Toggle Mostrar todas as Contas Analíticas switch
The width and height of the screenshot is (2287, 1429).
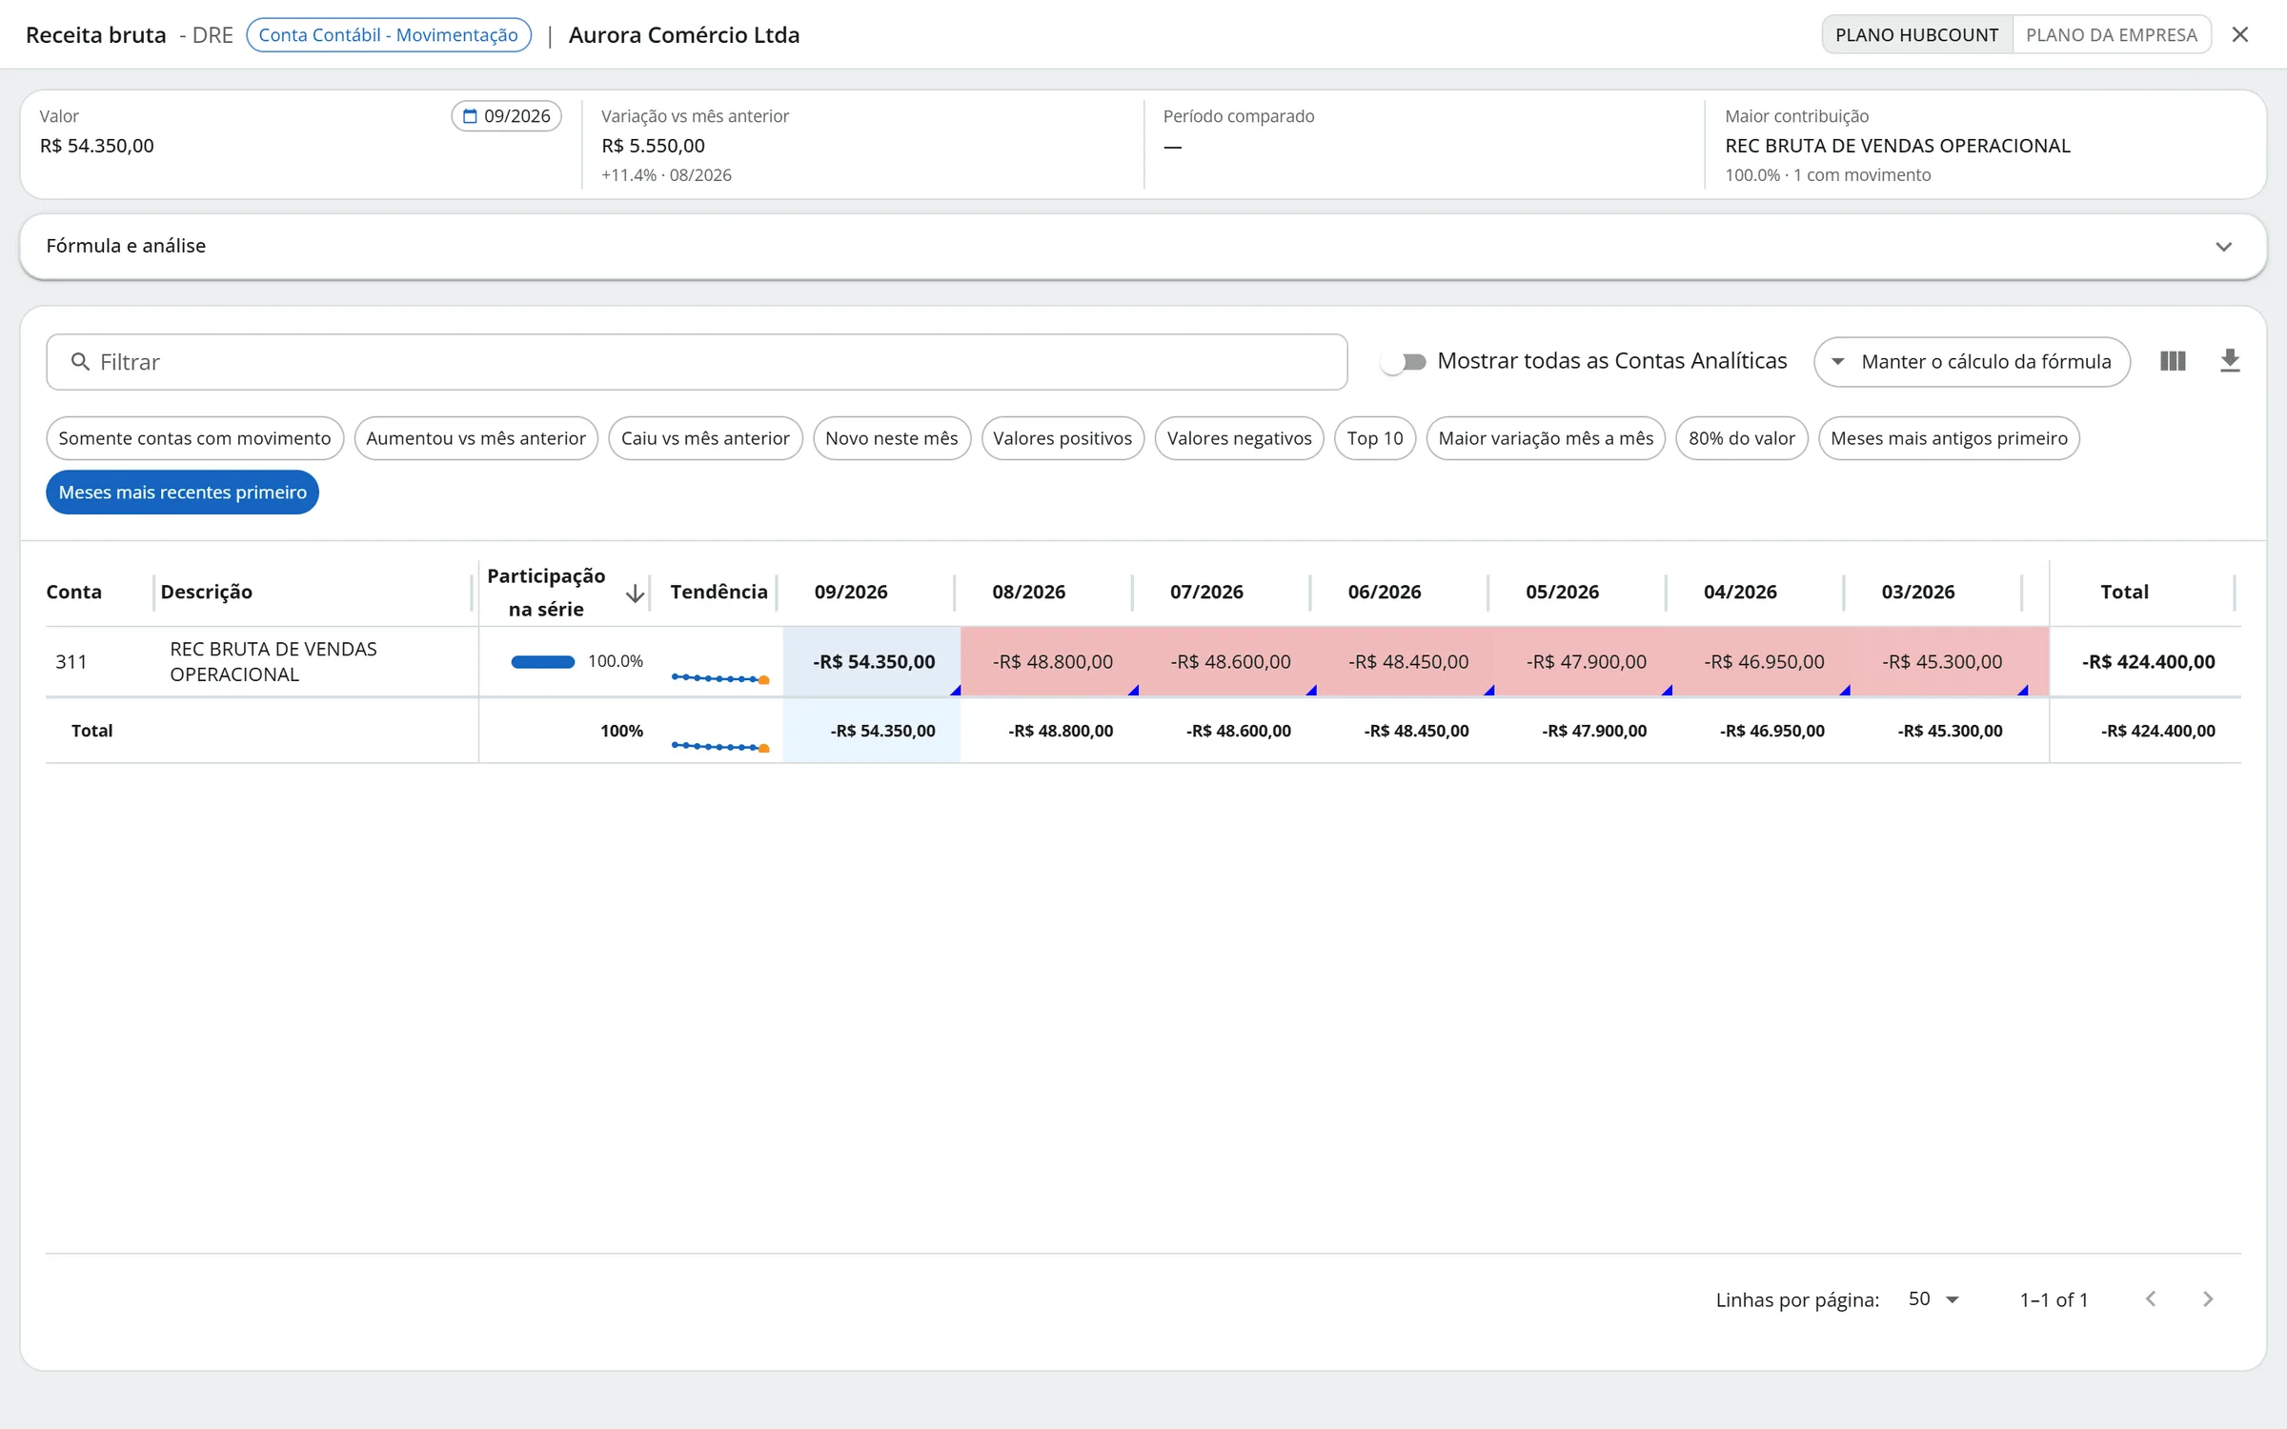(x=1404, y=362)
